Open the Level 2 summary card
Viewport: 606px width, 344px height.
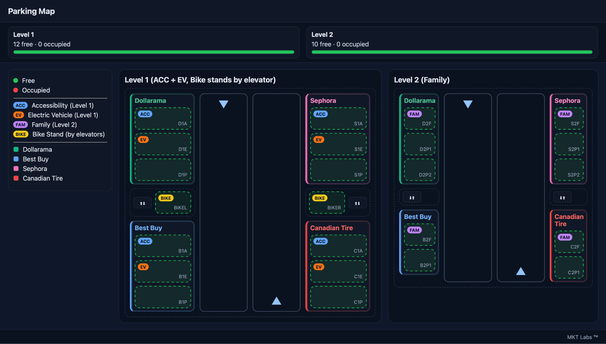pyautogui.click(x=452, y=42)
